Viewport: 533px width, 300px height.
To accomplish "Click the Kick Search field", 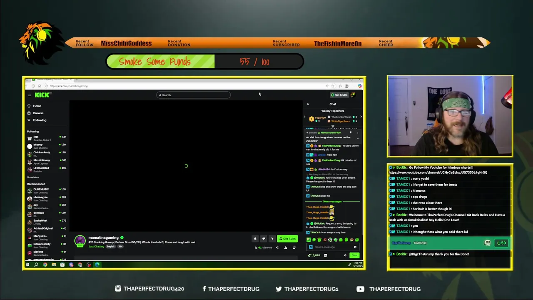I will pos(193,95).
